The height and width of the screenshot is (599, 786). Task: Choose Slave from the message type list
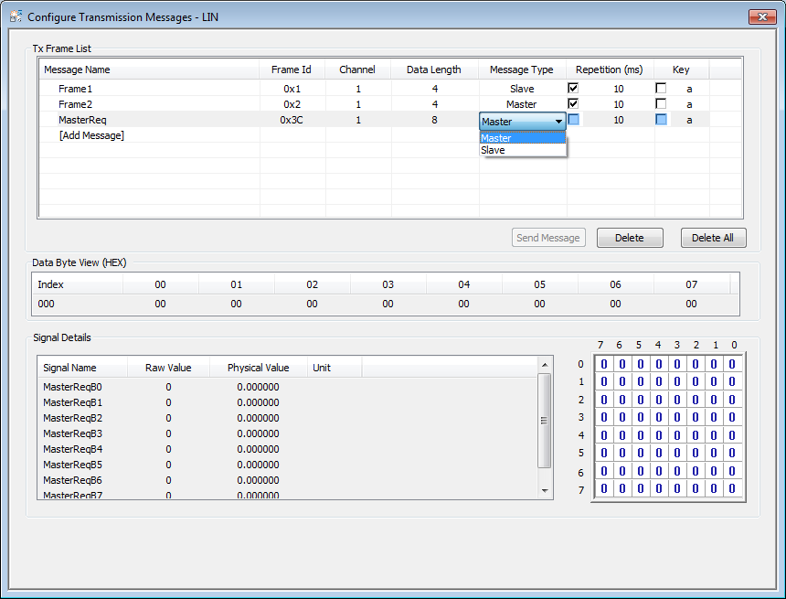[x=523, y=150]
